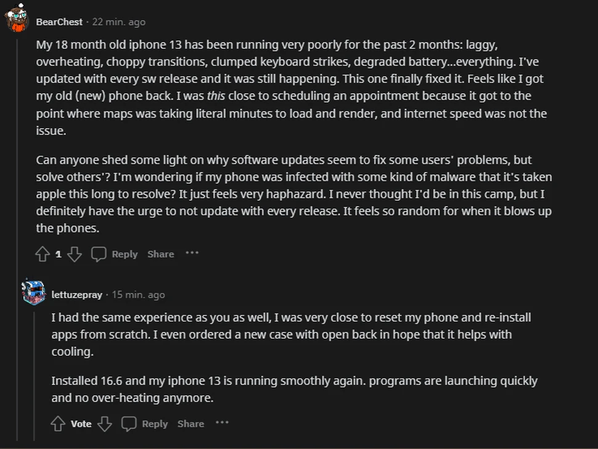Reply to BearChest's comment
598x449 pixels.
(x=125, y=254)
